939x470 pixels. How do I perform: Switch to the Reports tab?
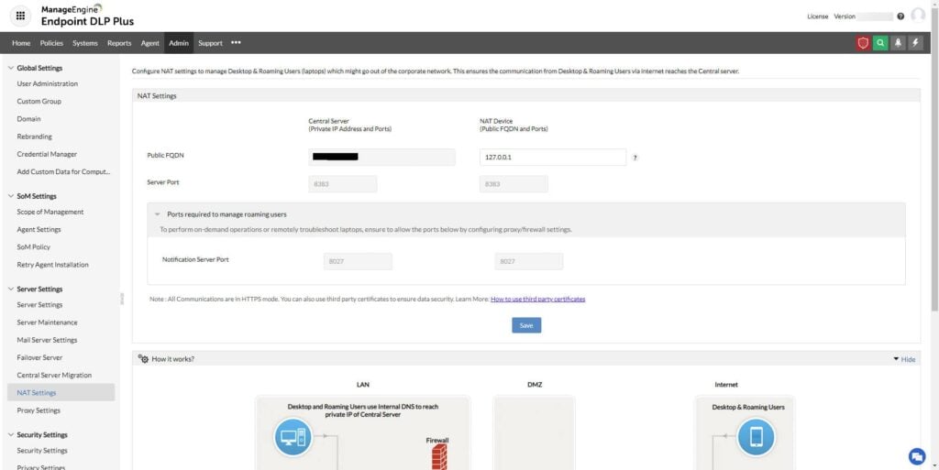[119, 43]
